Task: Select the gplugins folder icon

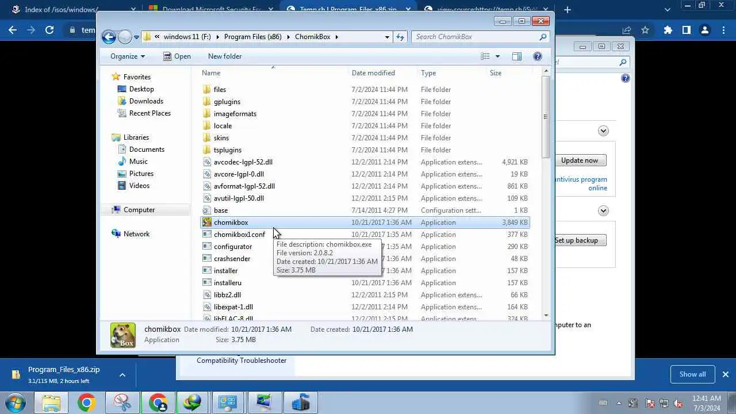Action: [207, 102]
